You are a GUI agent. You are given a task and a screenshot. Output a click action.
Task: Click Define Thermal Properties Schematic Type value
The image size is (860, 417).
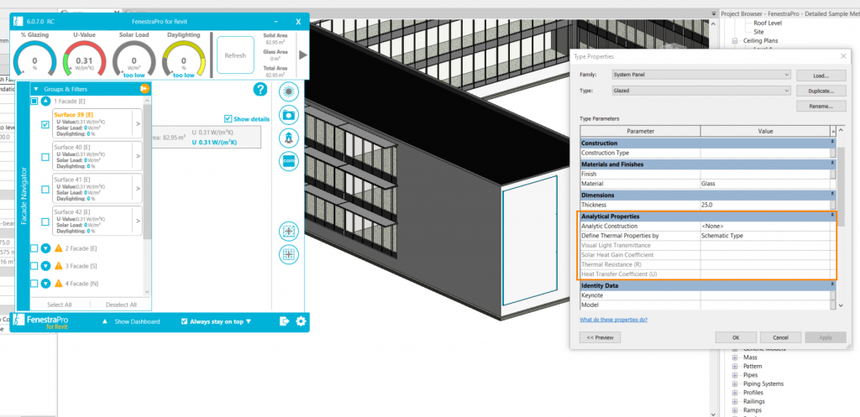pos(764,236)
